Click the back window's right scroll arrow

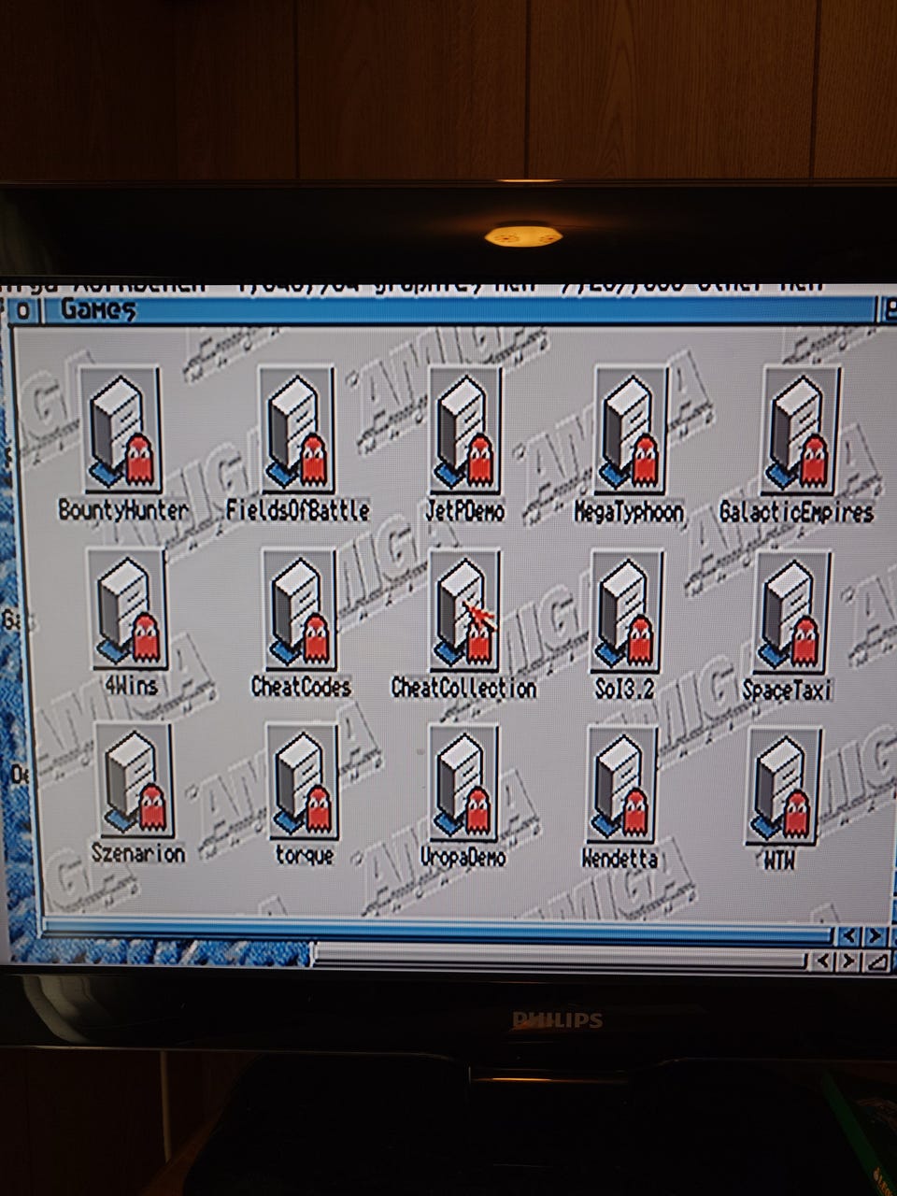point(847,961)
